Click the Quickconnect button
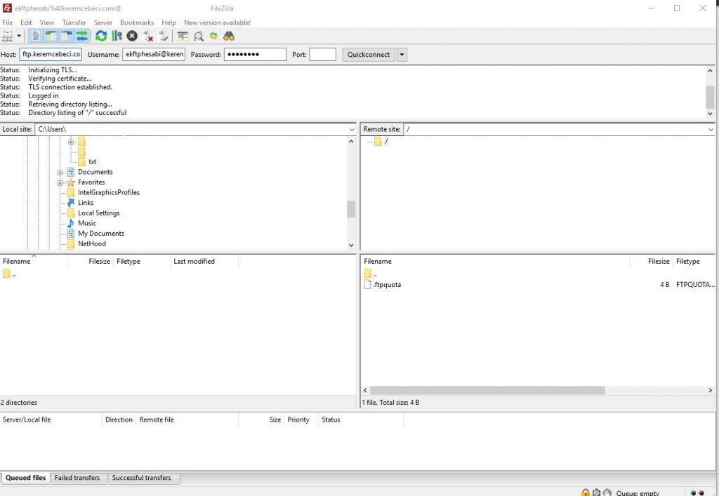Image resolution: width=719 pixels, height=496 pixels. pos(369,55)
